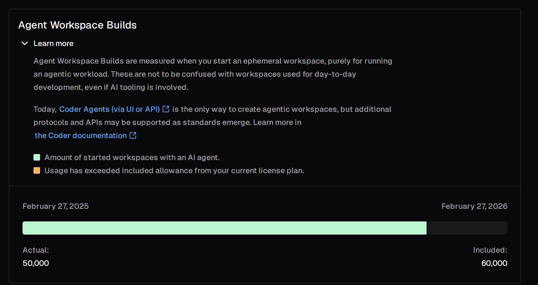
Task: Click the Agent Workspace Builds heading
Action: tap(77, 25)
